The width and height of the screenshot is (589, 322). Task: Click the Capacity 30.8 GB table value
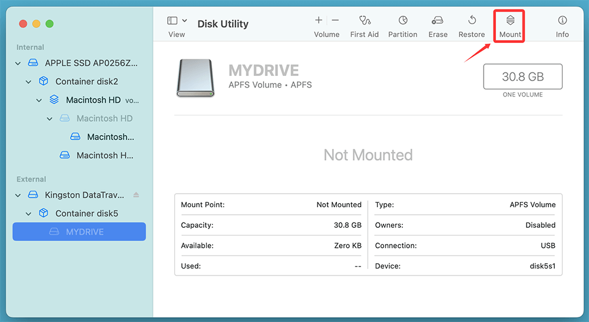coord(348,225)
